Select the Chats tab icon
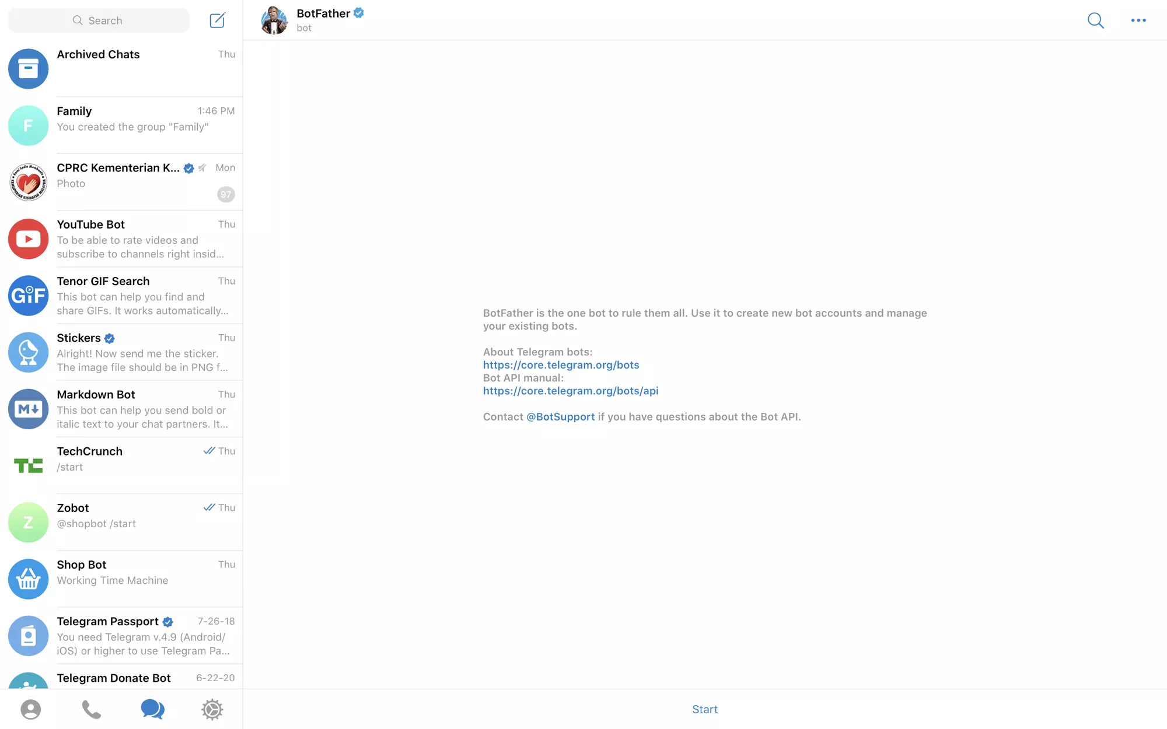The width and height of the screenshot is (1167, 729). (x=151, y=709)
